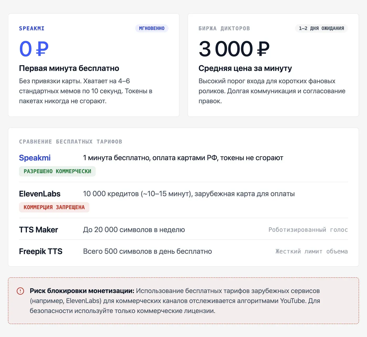Click the '1–2 ДНЯ ОЖИДАНИЯ' badge
Viewport: 367px width, 337px height.
(x=321, y=28)
